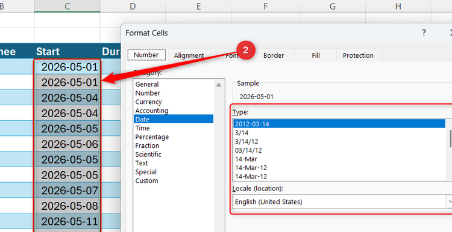
Task: Switch to the Number tab
Action: tap(146, 55)
